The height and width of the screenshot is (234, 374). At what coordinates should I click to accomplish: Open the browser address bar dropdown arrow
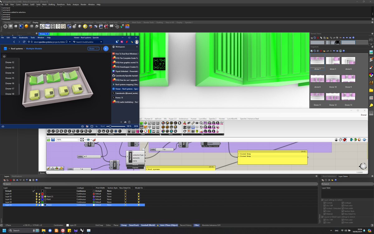tap(70, 42)
